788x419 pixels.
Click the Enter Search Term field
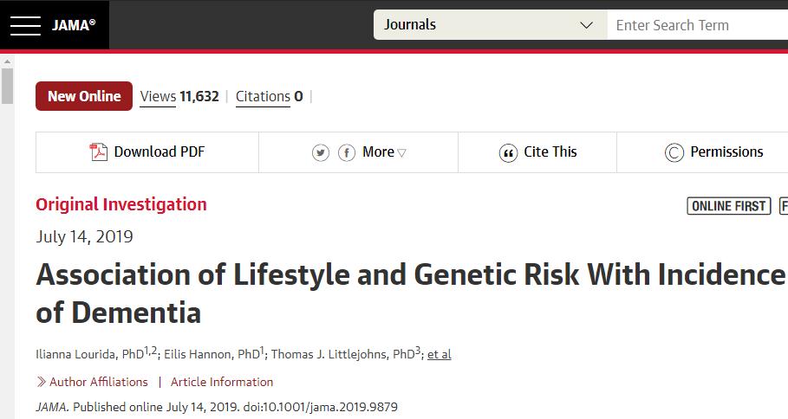coord(698,24)
